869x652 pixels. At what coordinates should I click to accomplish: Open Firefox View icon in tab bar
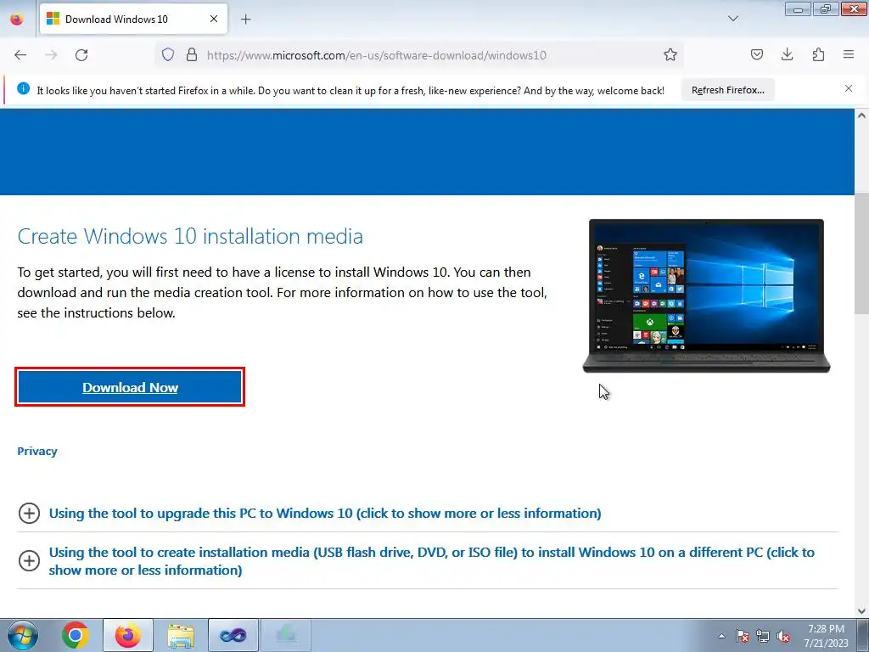tap(17, 19)
